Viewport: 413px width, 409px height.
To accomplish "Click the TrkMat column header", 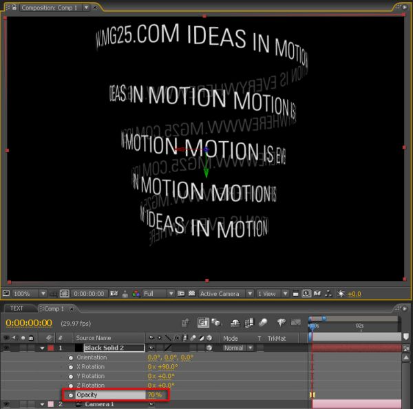I will pyautogui.click(x=277, y=338).
